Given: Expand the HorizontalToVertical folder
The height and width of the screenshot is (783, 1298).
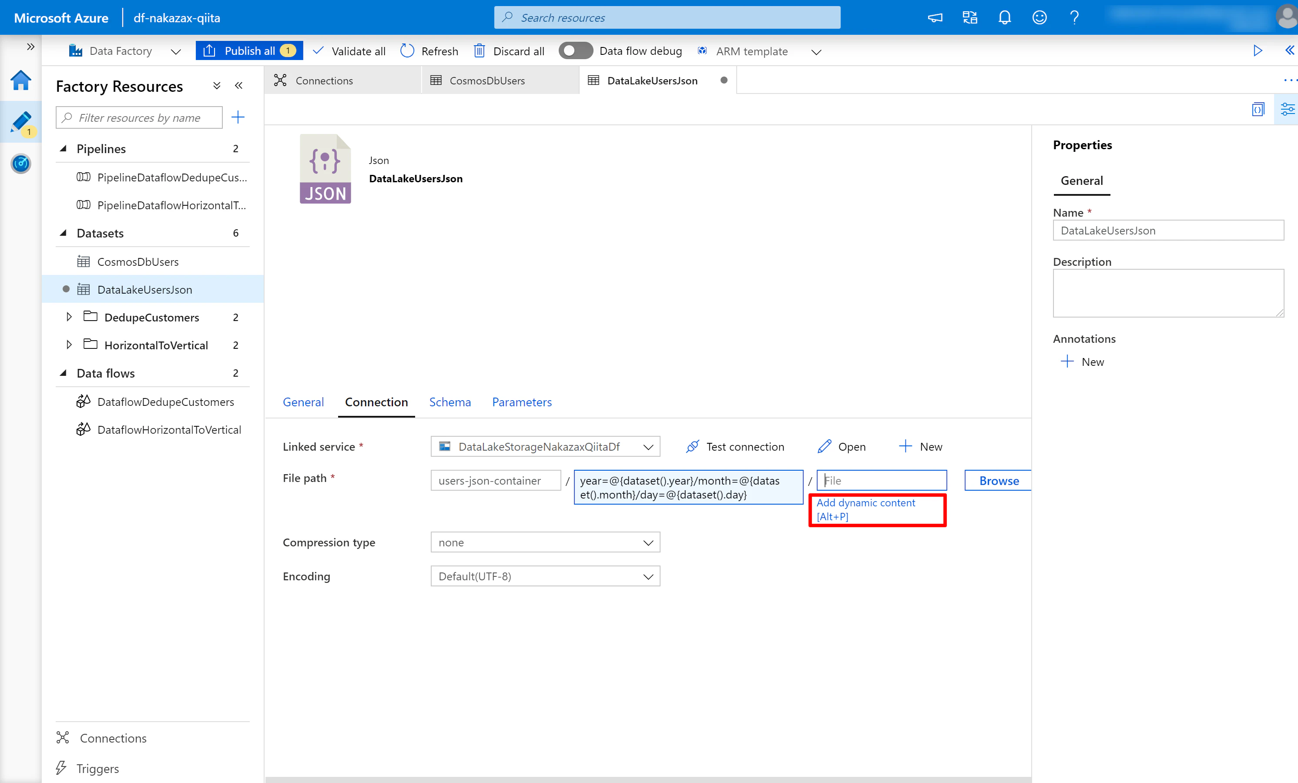Looking at the screenshot, I should (69, 345).
